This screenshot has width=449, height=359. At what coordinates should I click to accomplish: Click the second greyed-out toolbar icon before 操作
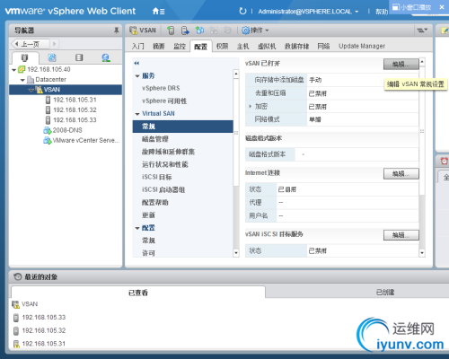coord(228,31)
